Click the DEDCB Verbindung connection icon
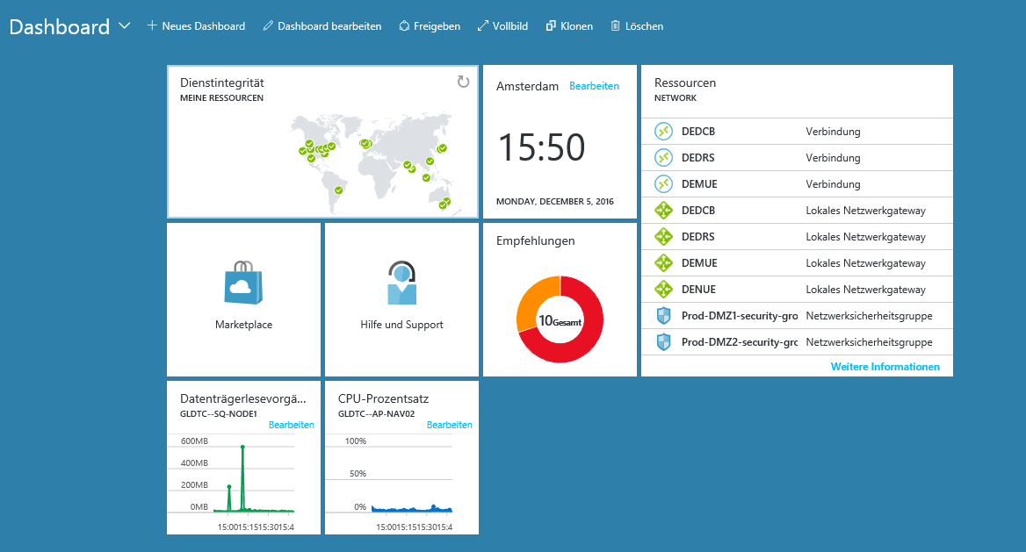This screenshot has height=552, width=1026. [663, 132]
